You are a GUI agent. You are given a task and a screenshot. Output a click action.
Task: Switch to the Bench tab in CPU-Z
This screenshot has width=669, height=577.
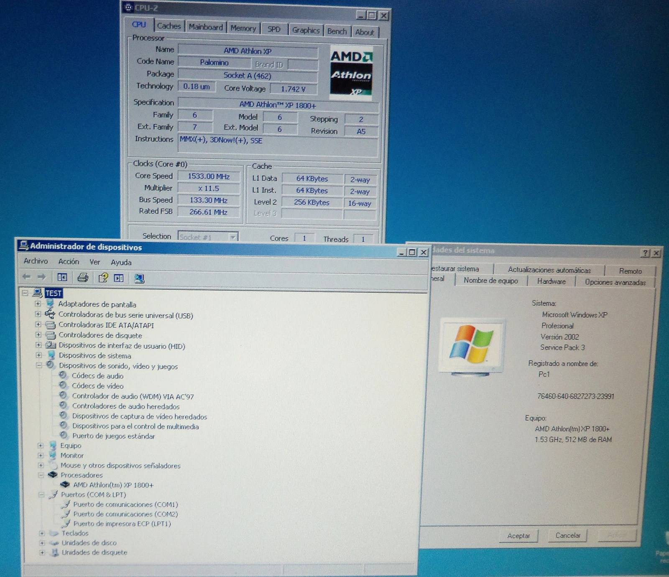click(337, 31)
